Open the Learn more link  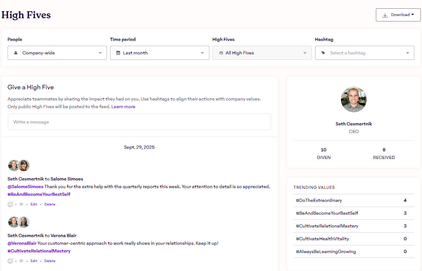point(123,107)
